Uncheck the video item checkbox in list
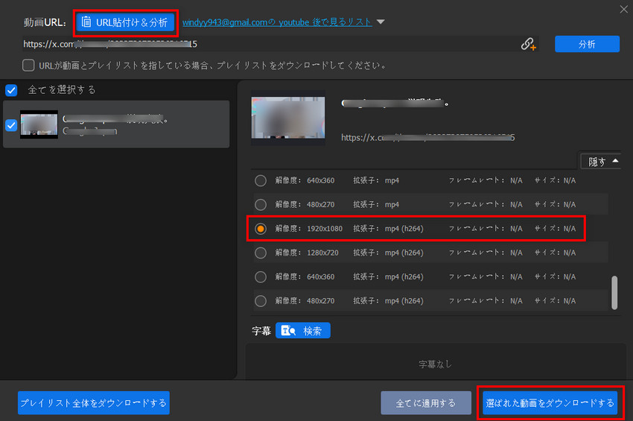 click(x=11, y=125)
